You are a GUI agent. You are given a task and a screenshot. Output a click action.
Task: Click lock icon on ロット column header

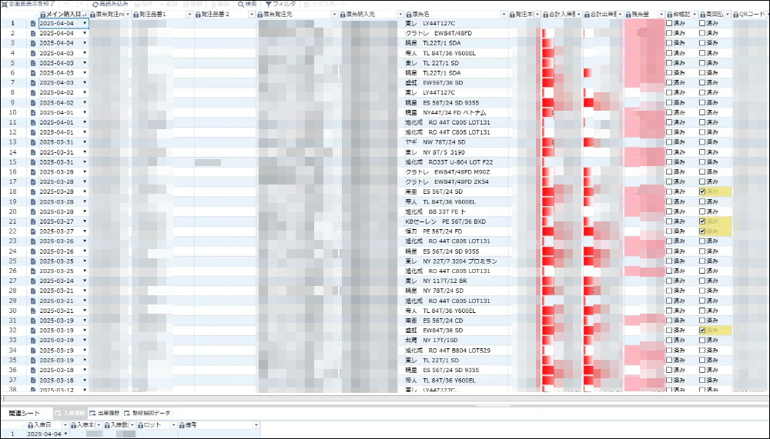click(x=140, y=425)
